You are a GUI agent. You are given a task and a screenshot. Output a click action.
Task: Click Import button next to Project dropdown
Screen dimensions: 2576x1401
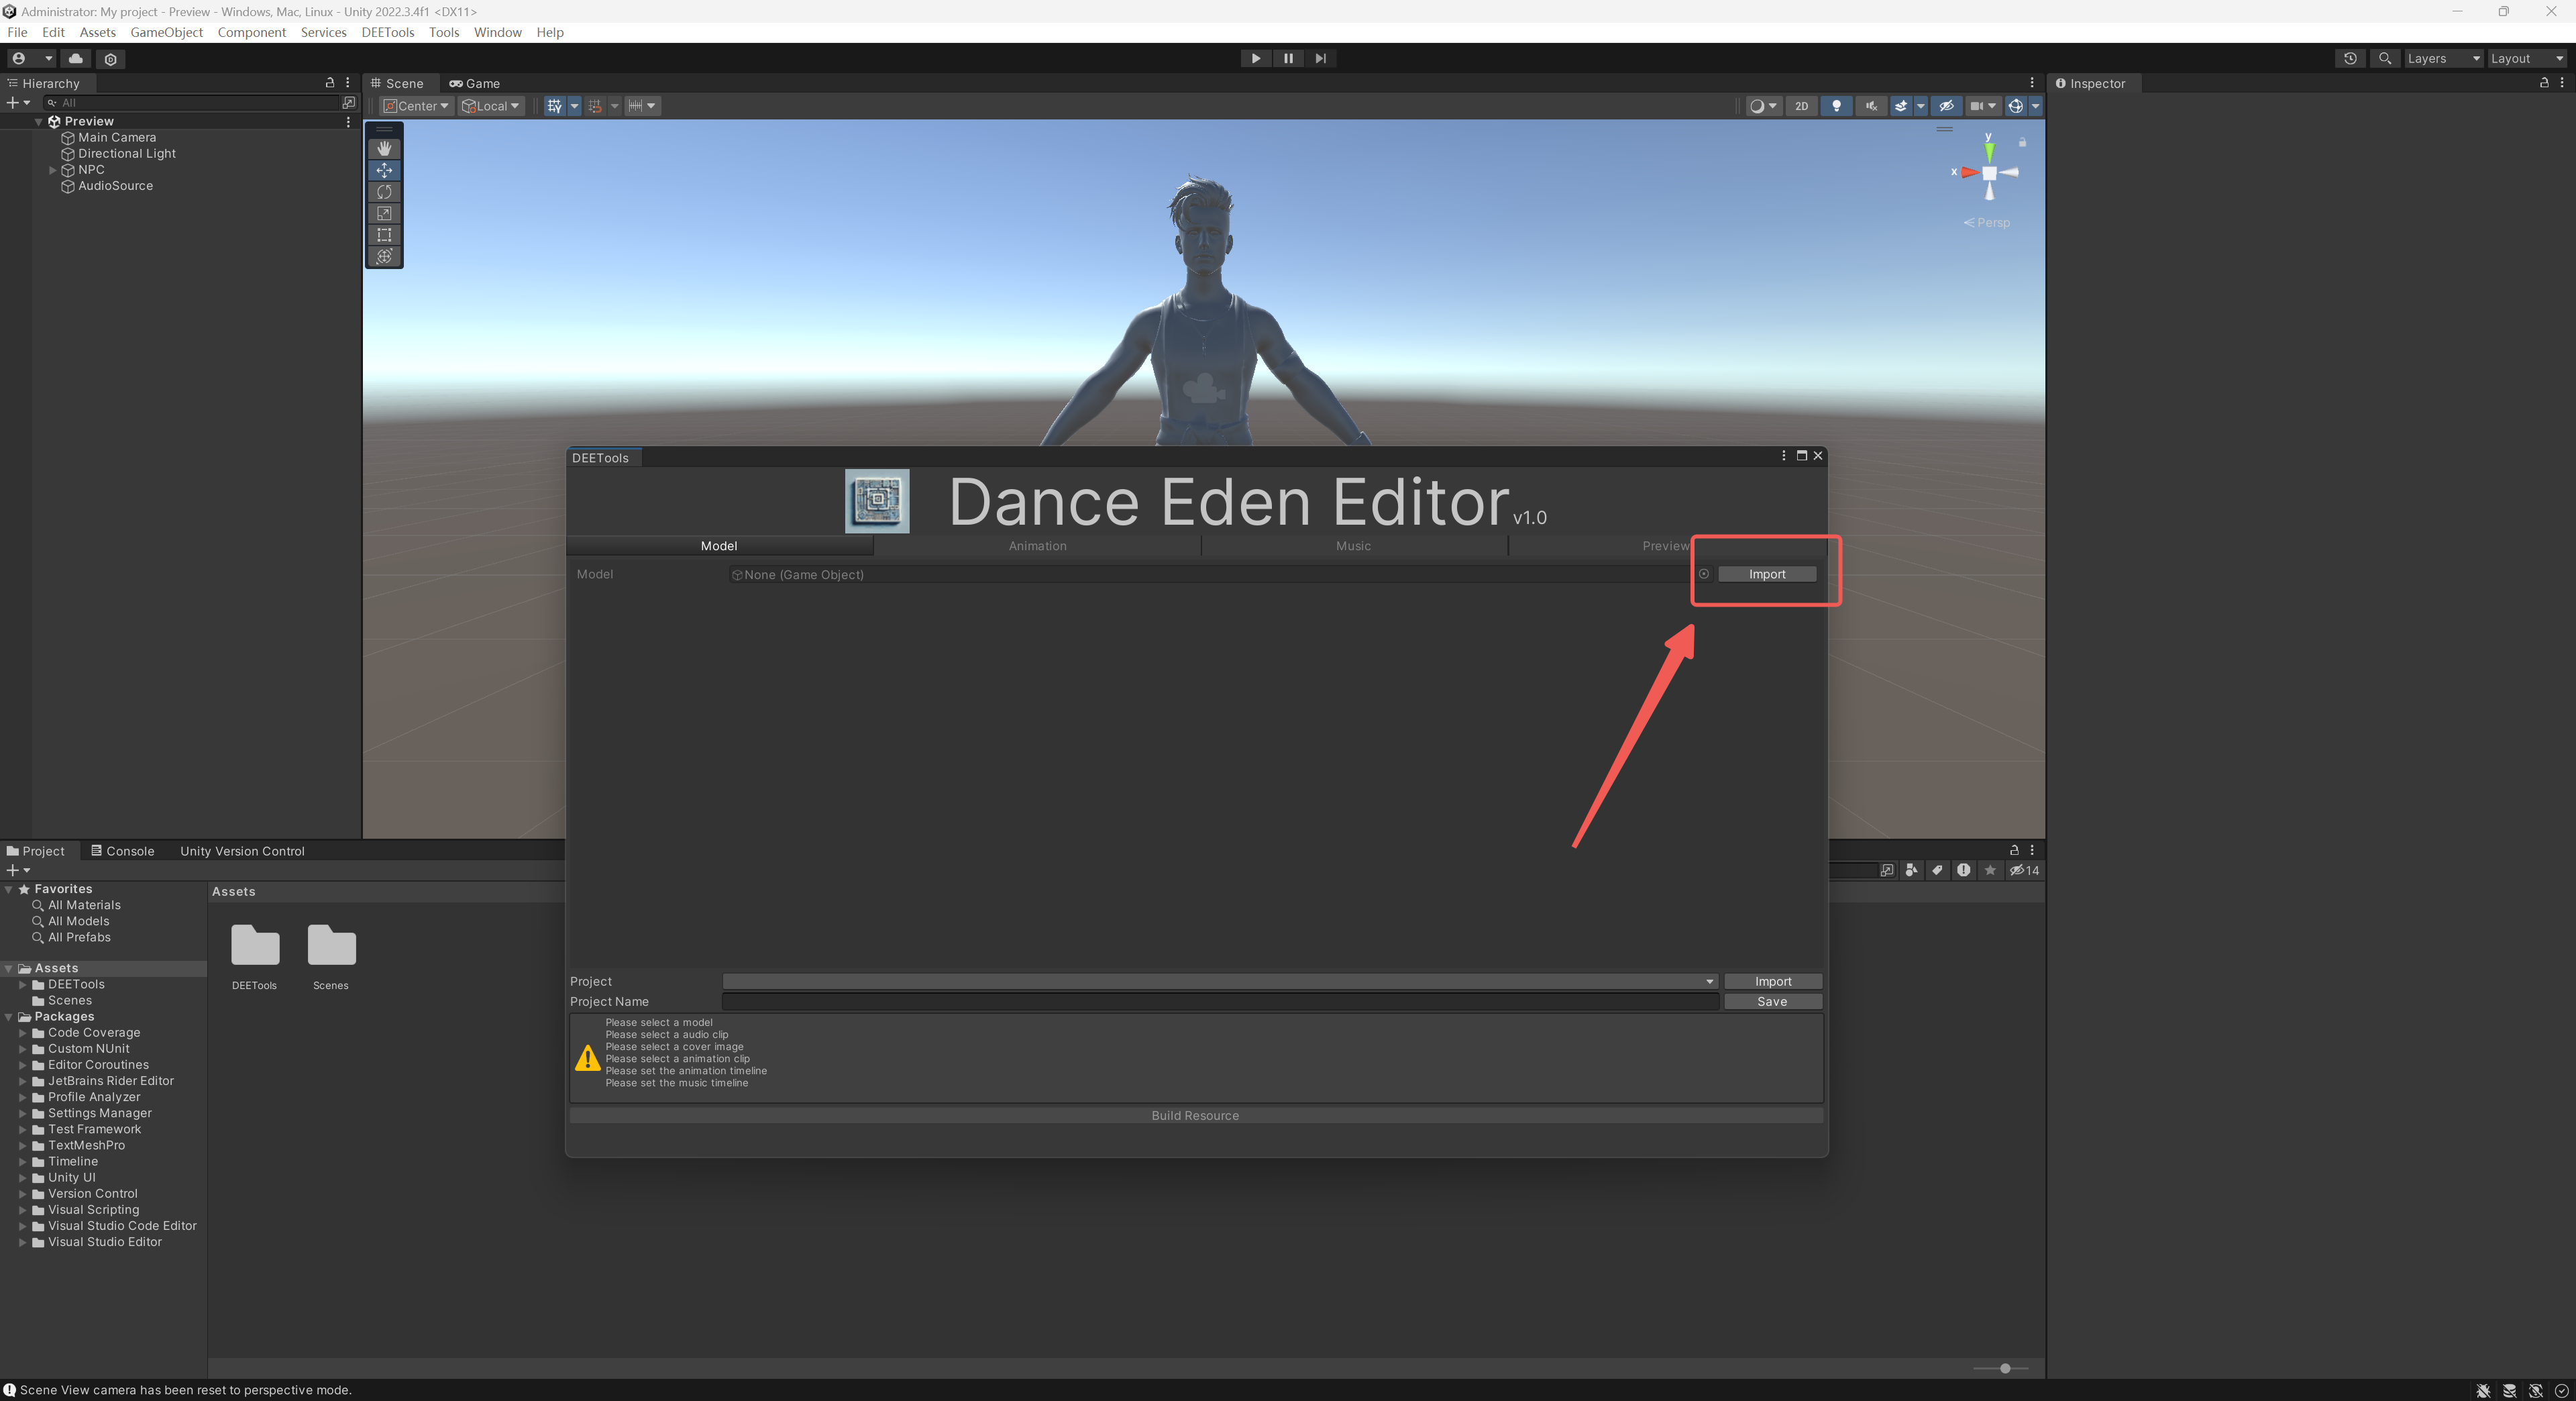click(x=1773, y=982)
